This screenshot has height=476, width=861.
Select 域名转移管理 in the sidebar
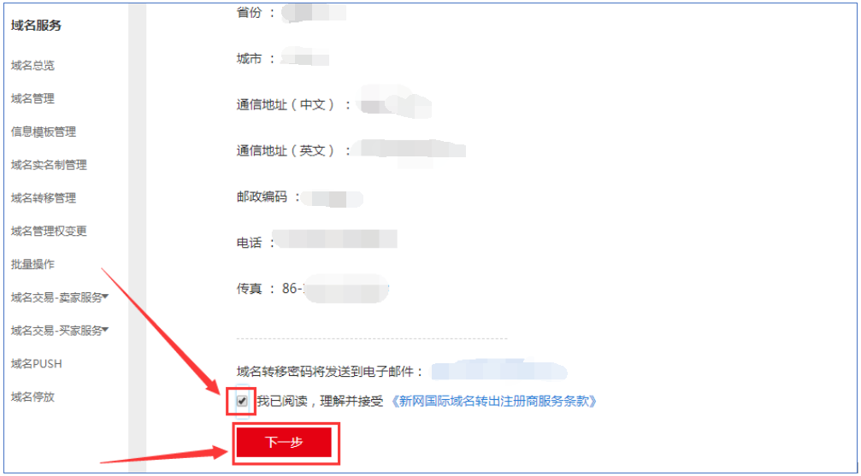[44, 198]
